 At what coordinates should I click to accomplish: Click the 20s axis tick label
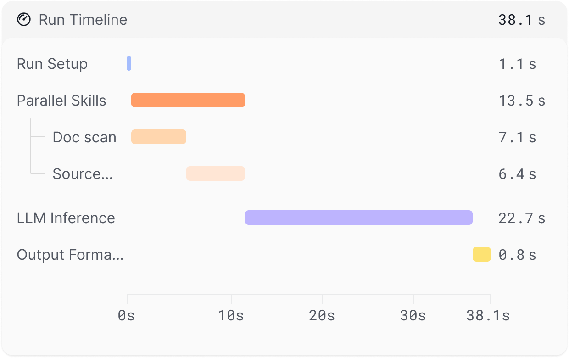322,316
